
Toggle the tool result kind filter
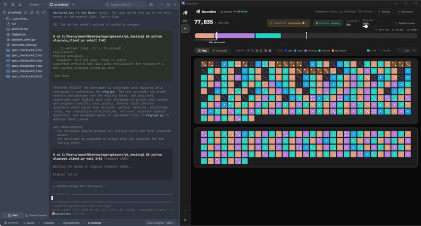pyautogui.click(x=339, y=51)
